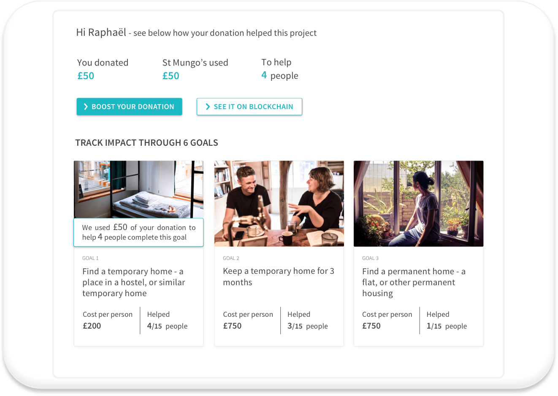558x396 pixels.
Task: Click chevron icon on Boost Your Donation
Action: 86,107
